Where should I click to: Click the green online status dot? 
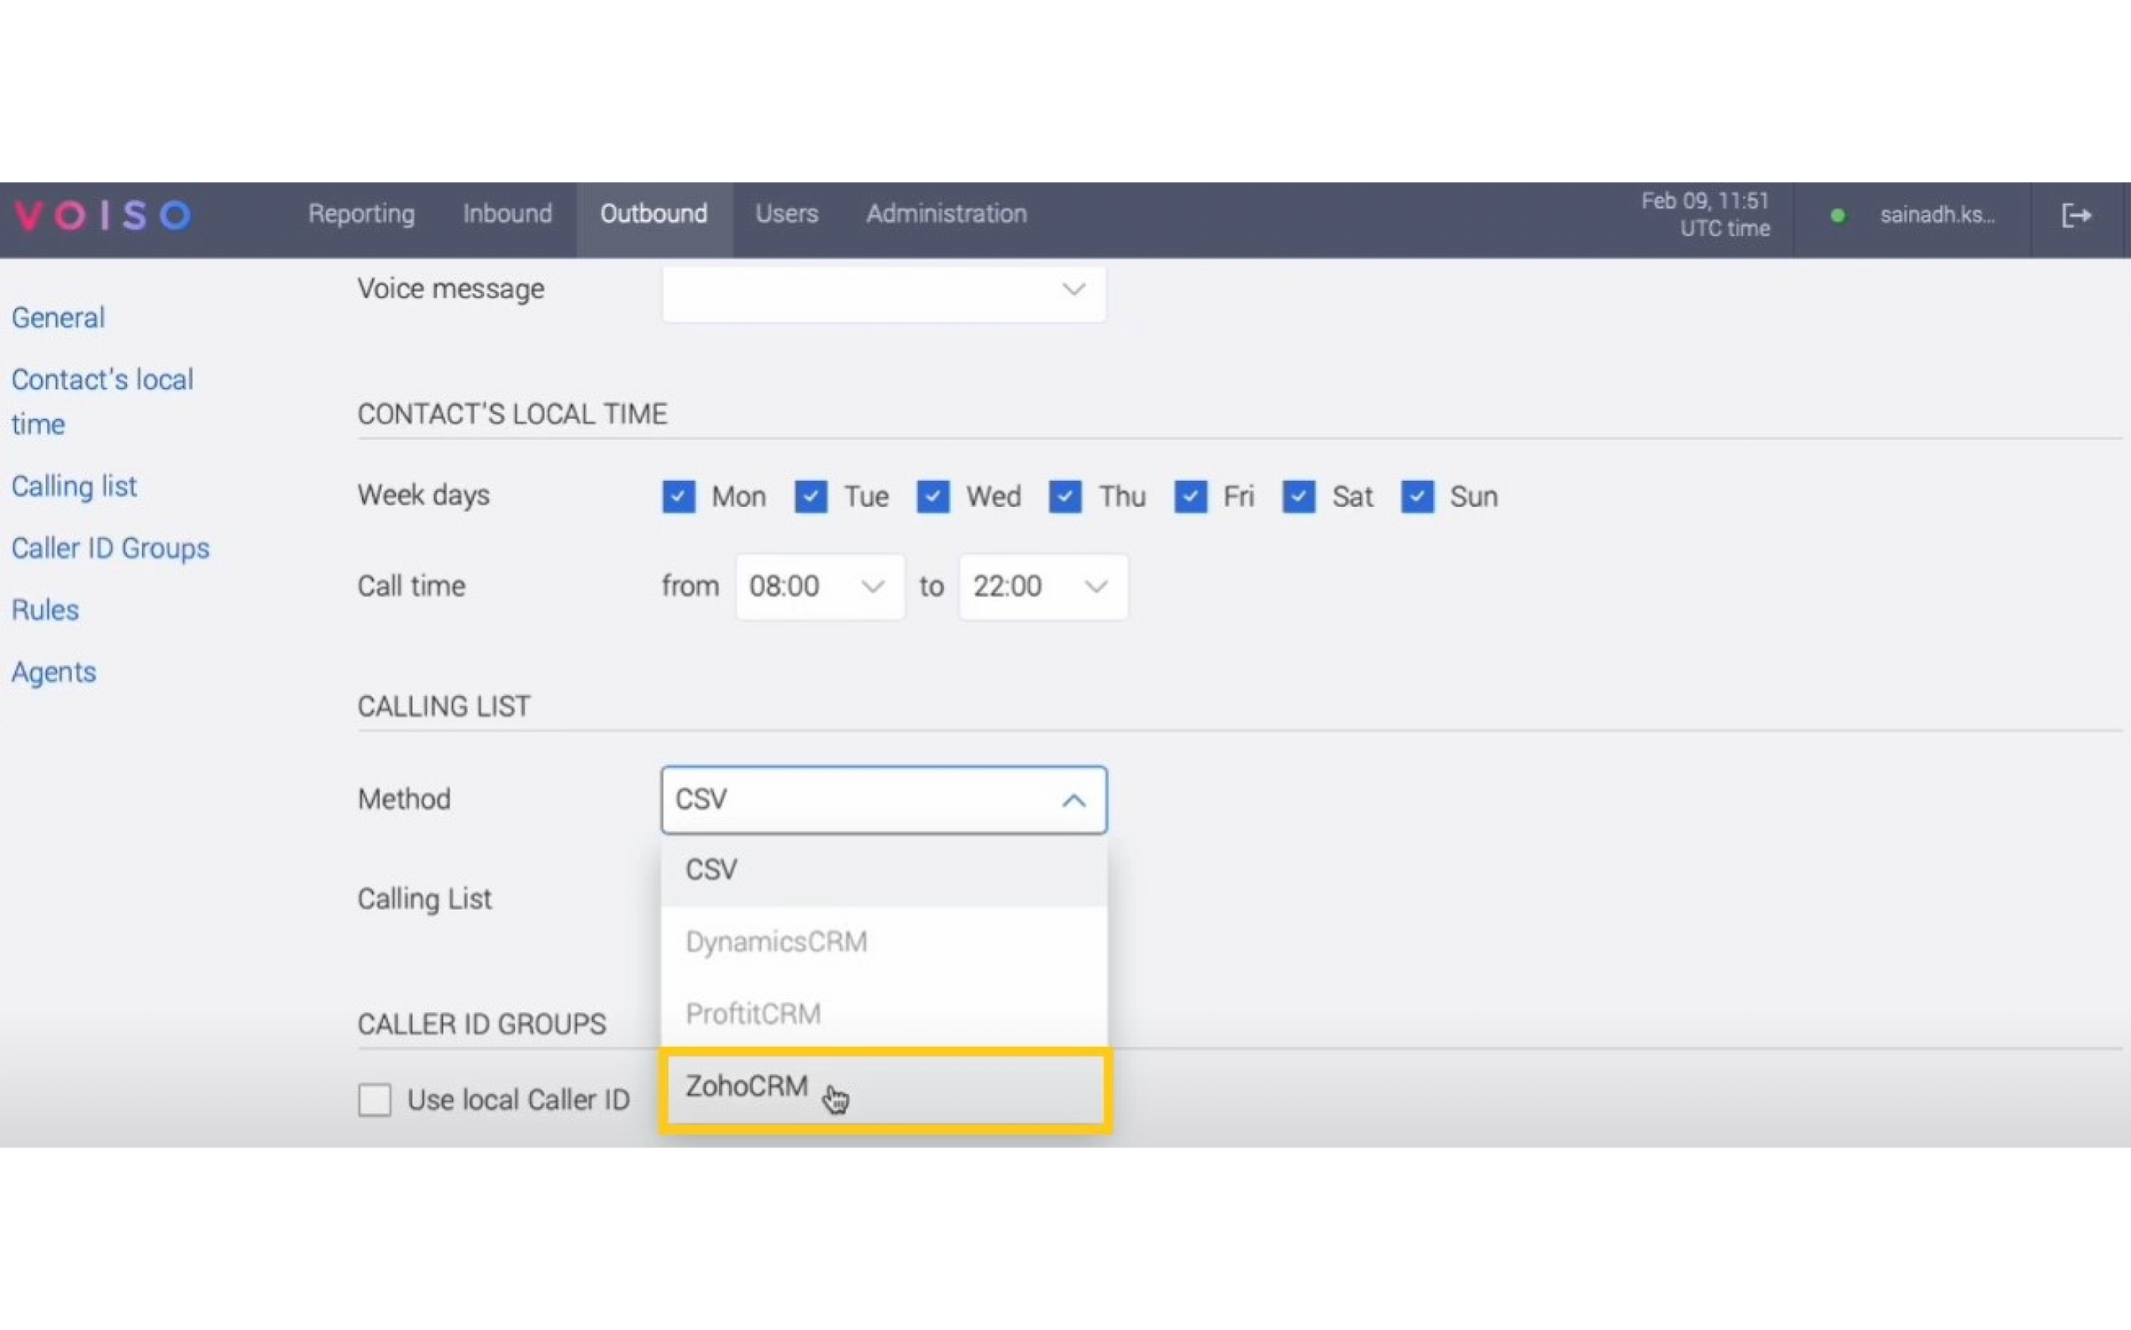(x=1837, y=215)
